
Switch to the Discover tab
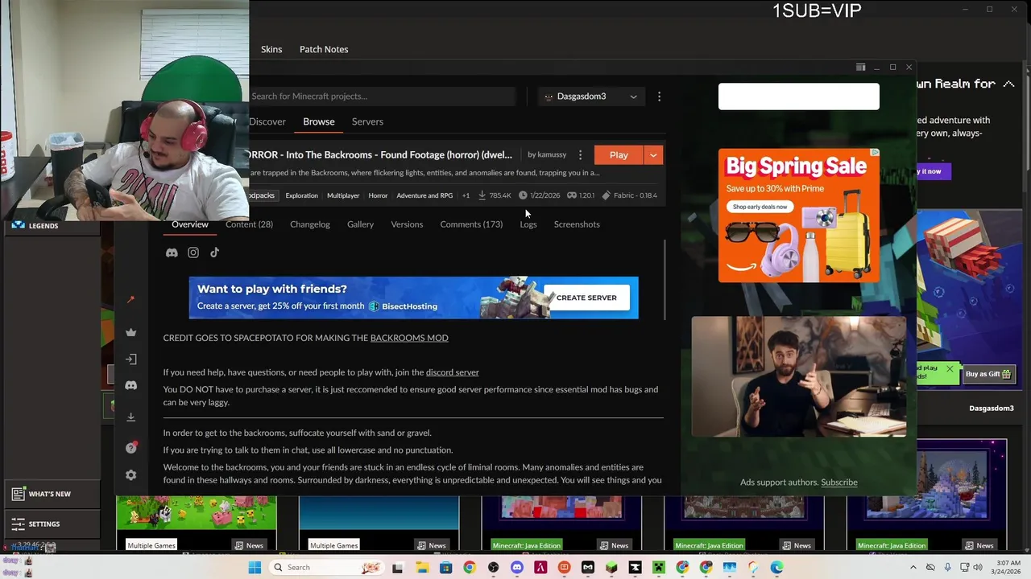tap(267, 121)
